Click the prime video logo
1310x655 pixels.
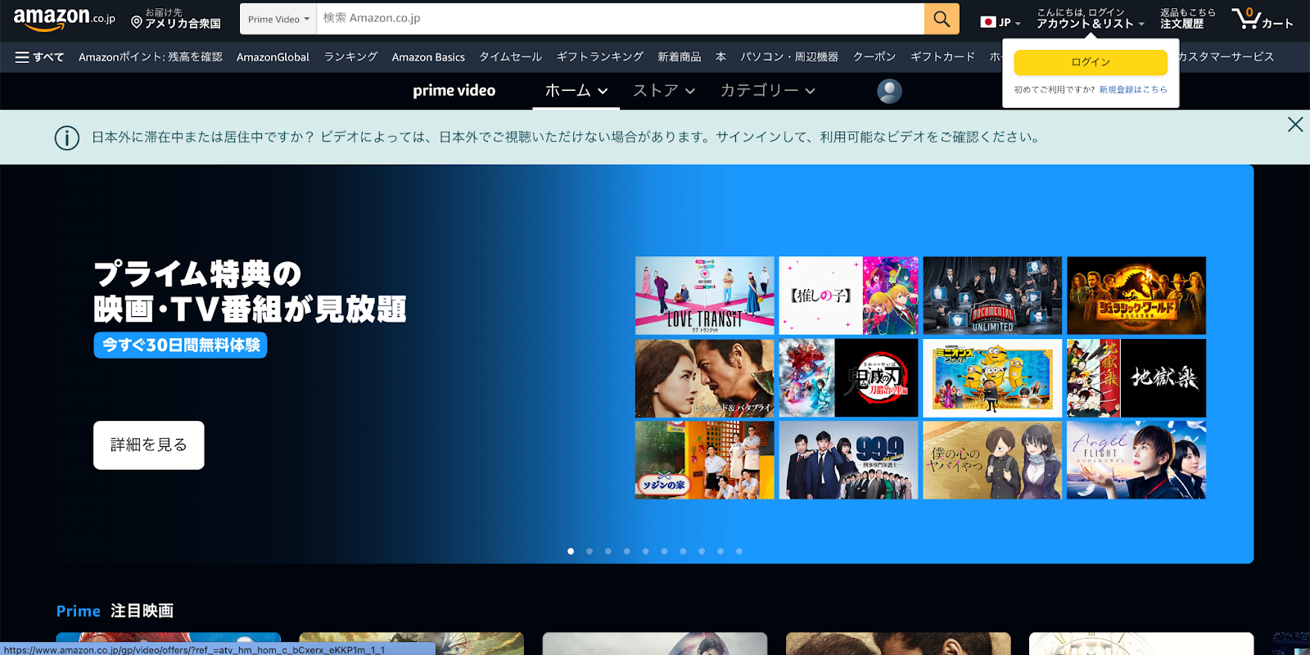tap(454, 91)
